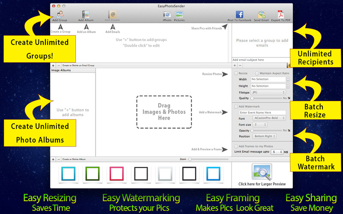
Task: Click the Create or Delete Album label
Action: pyautogui.click(x=74, y=159)
